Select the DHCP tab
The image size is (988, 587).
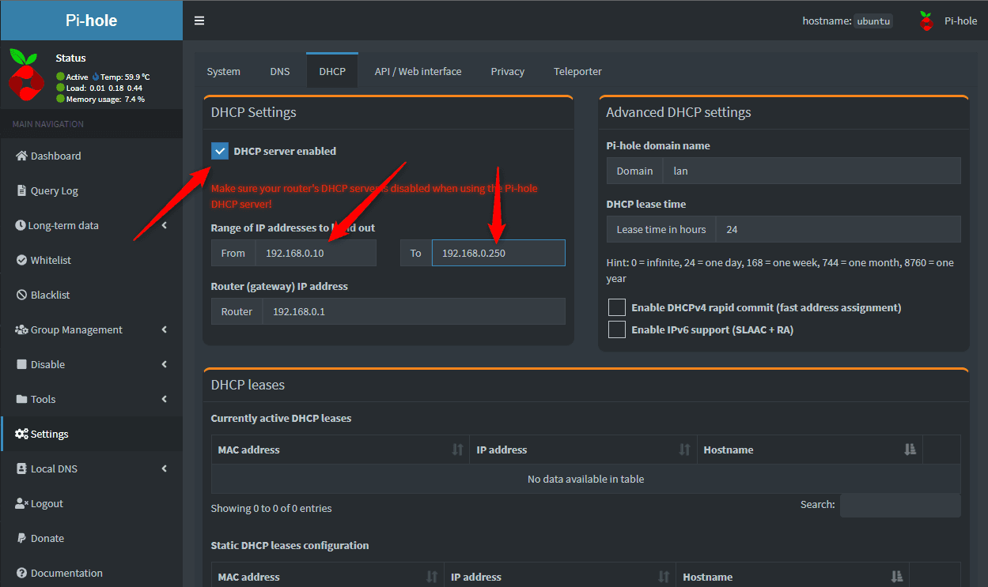tap(332, 71)
